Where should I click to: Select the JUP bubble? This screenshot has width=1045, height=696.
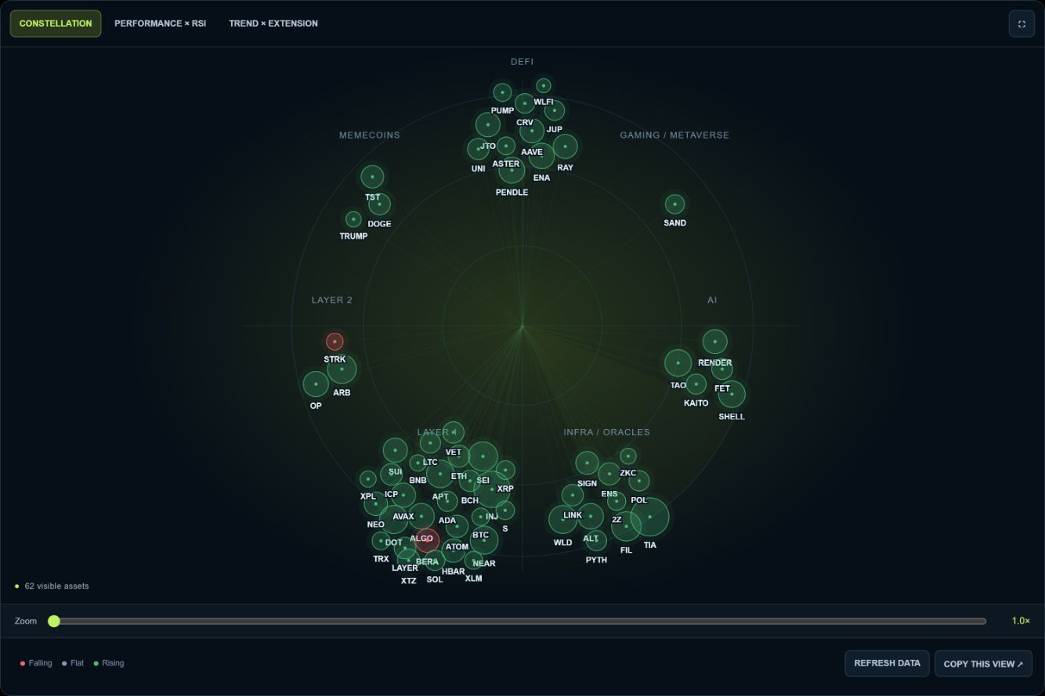click(x=555, y=110)
